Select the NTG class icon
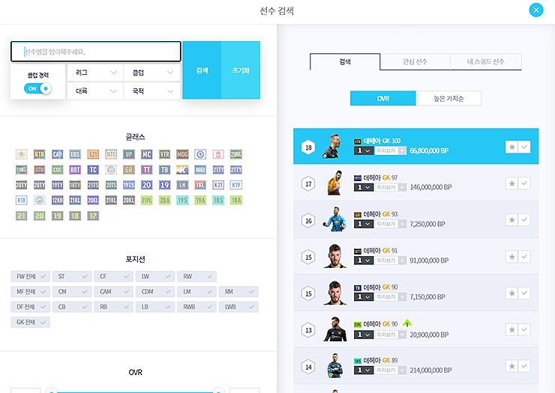Screen dimensions: 555x393 click(x=111, y=154)
